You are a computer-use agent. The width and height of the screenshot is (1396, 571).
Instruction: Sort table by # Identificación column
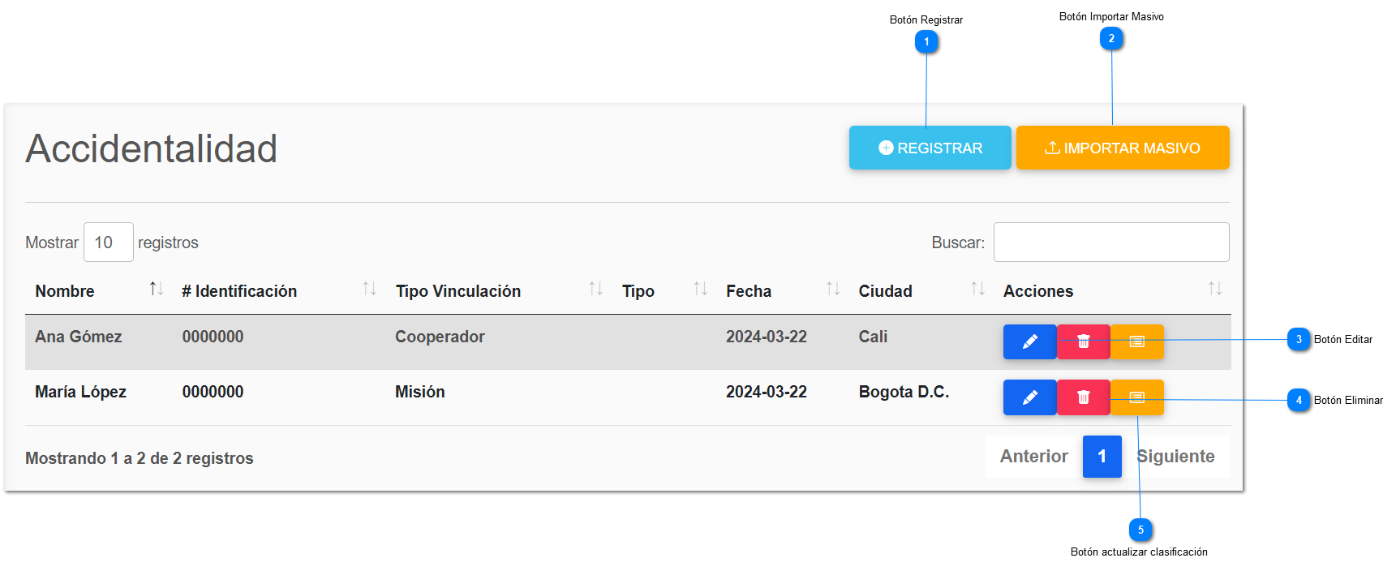tap(239, 291)
